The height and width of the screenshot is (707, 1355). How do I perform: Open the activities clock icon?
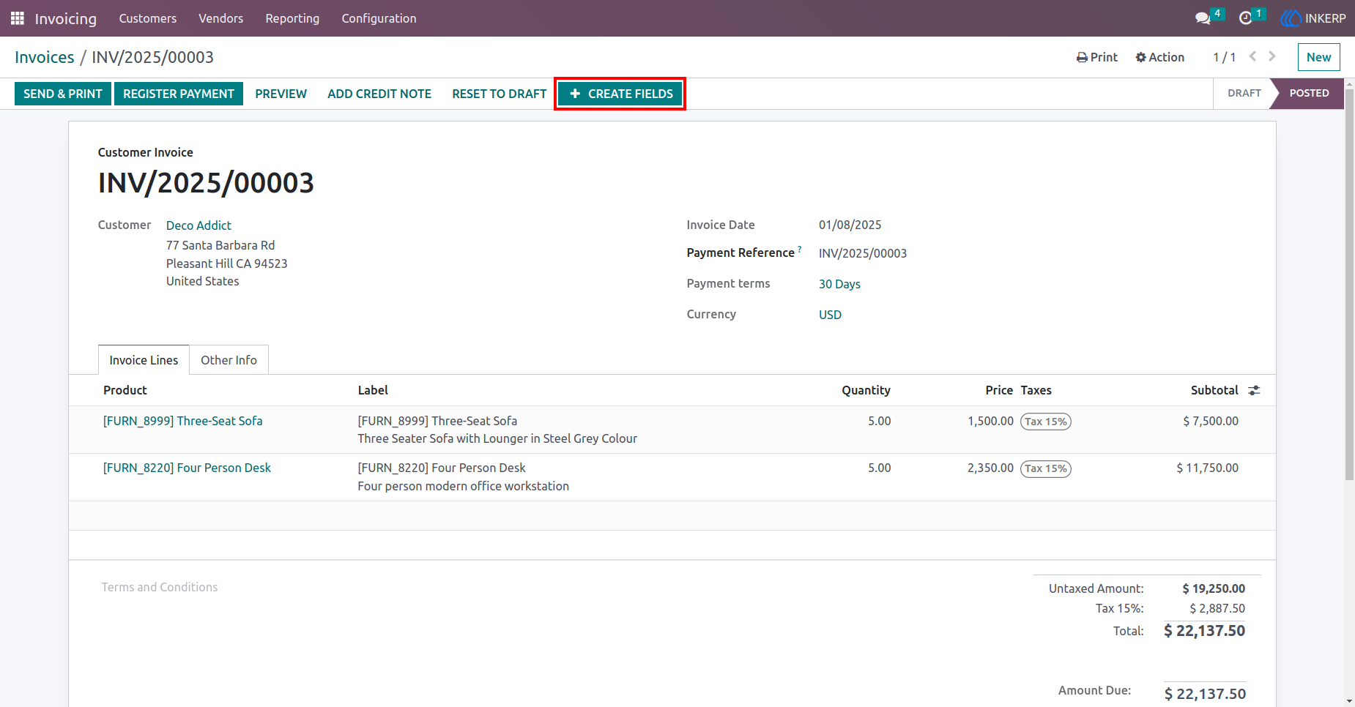click(1245, 18)
